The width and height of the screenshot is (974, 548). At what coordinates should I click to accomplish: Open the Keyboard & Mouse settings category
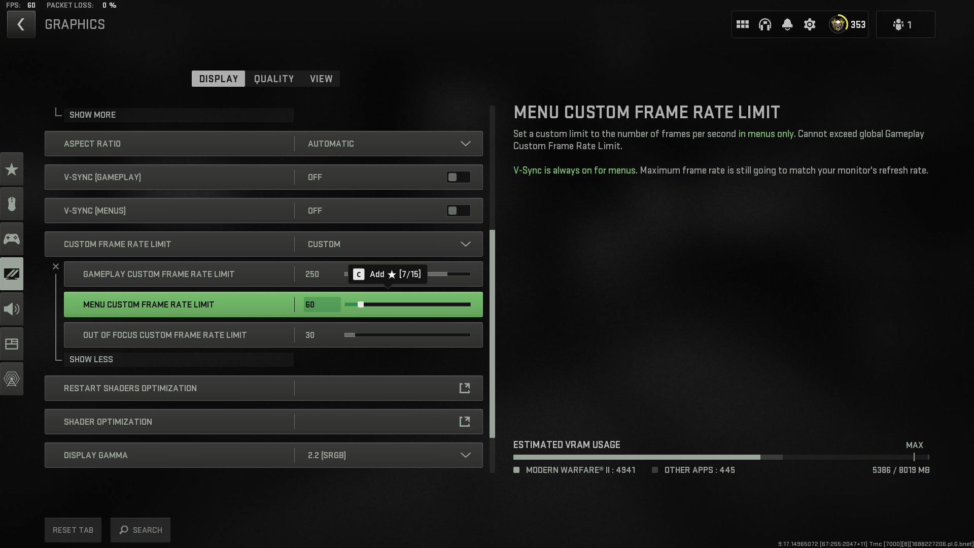point(12,204)
